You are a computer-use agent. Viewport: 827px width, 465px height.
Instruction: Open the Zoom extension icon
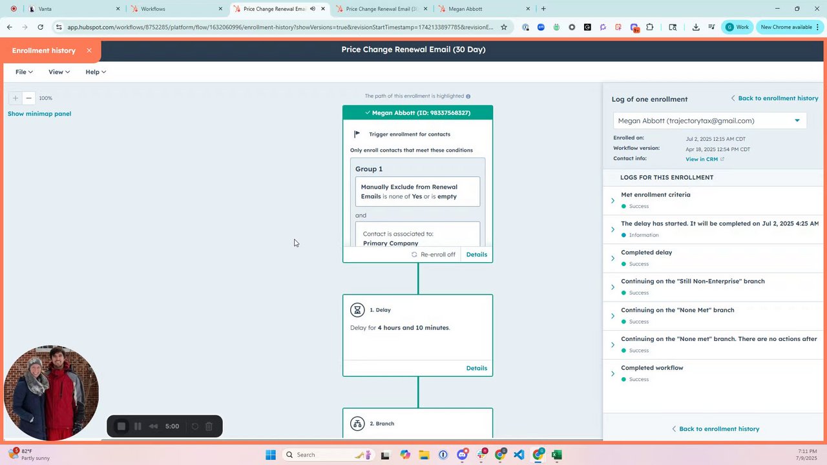click(541, 27)
